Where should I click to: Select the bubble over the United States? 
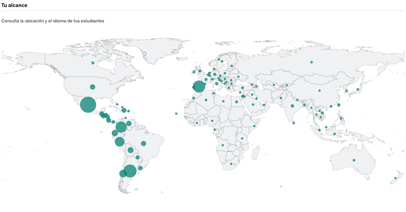(x=92, y=87)
